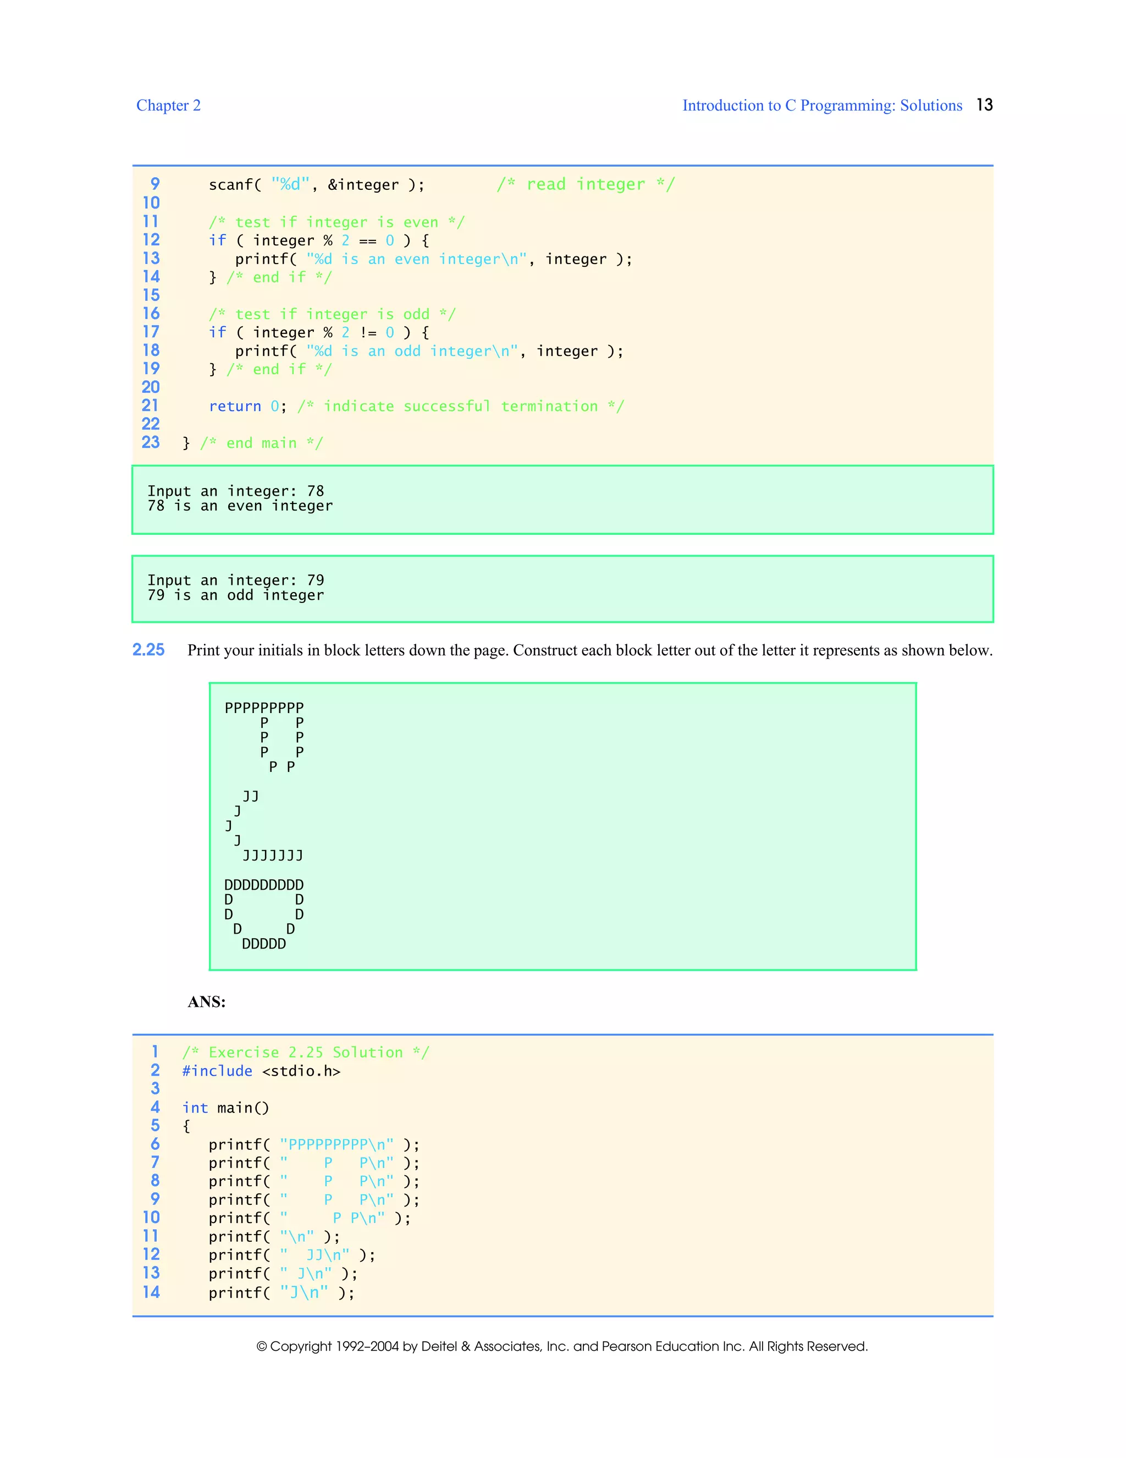This screenshot has height=1458, width=1126.
Task: Click the Introduction to C Programming: Solutions header
Action: point(822,106)
